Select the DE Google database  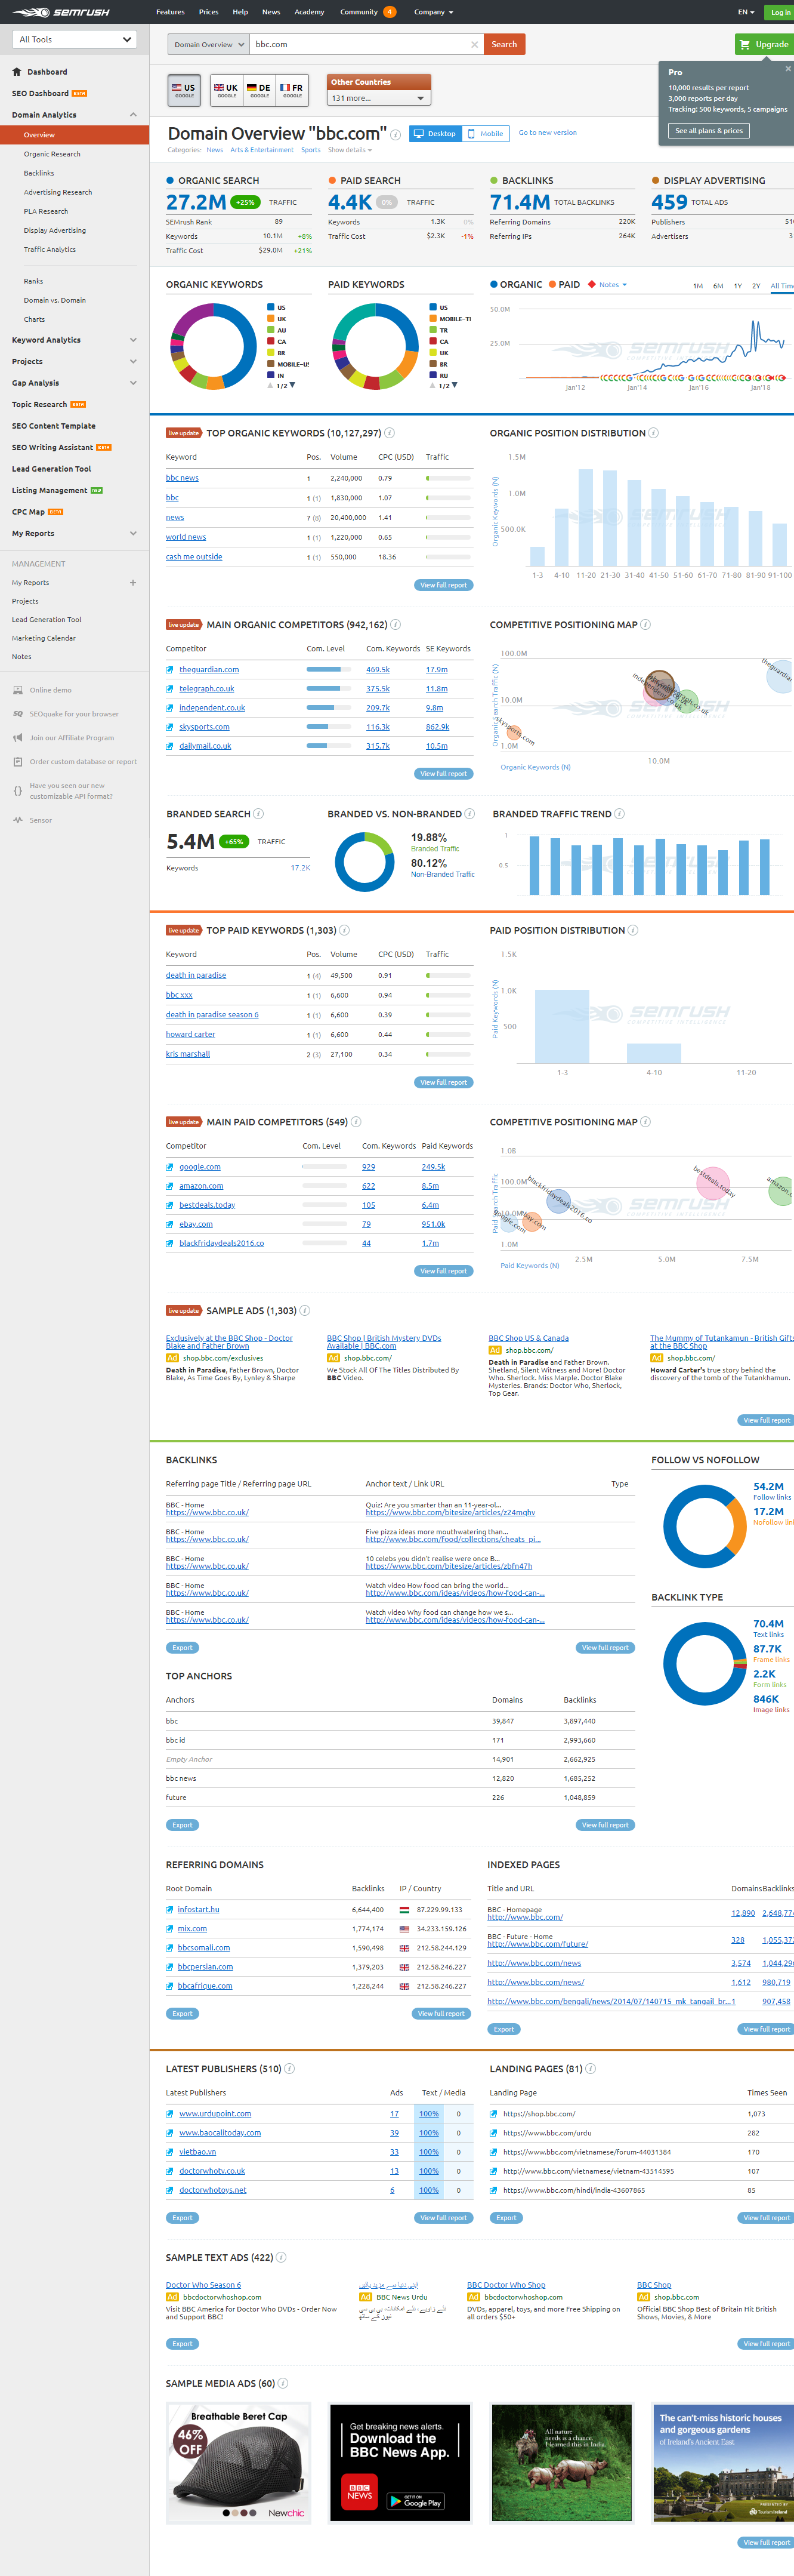(x=259, y=90)
